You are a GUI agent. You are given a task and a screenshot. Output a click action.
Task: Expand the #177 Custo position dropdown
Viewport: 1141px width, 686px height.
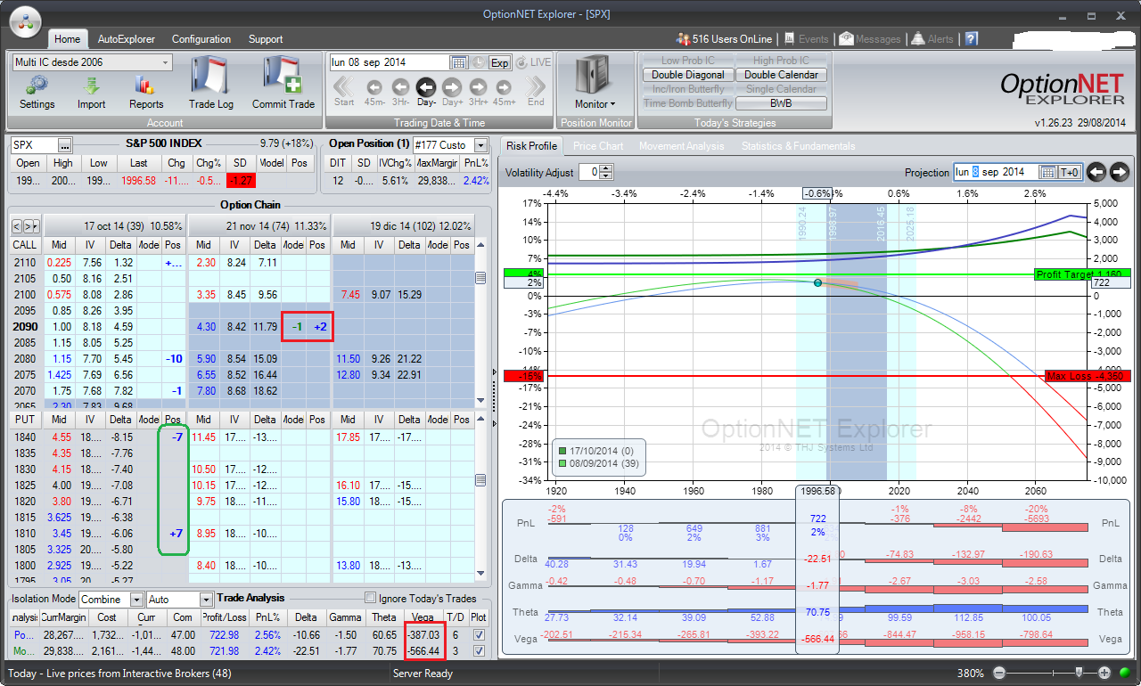(x=481, y=144)
